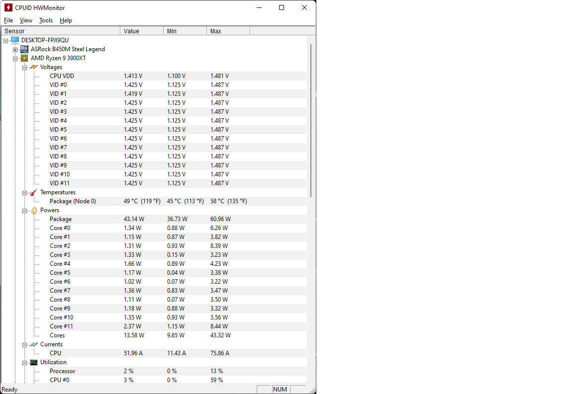
Task: Click the Voltages label
Action: pyautogui.click(x=51, y=67)
